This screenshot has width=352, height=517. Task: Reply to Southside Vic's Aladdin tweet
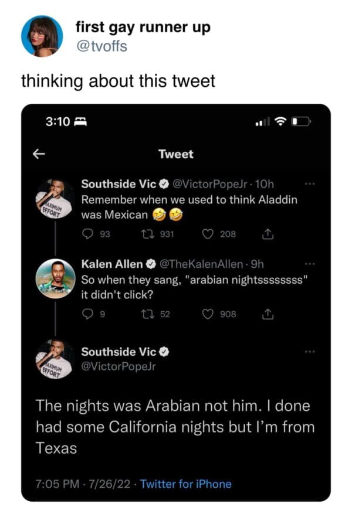click(x=92, y=234)
